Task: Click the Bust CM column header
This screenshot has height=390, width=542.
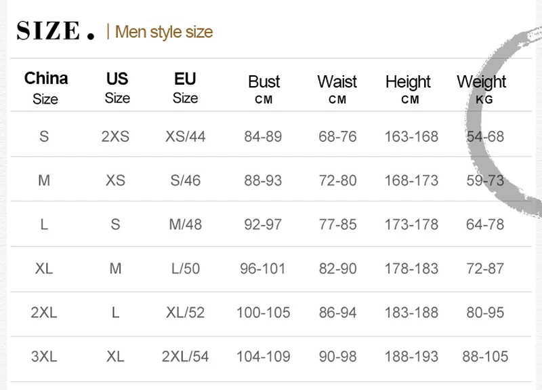Action: [264, 90]
